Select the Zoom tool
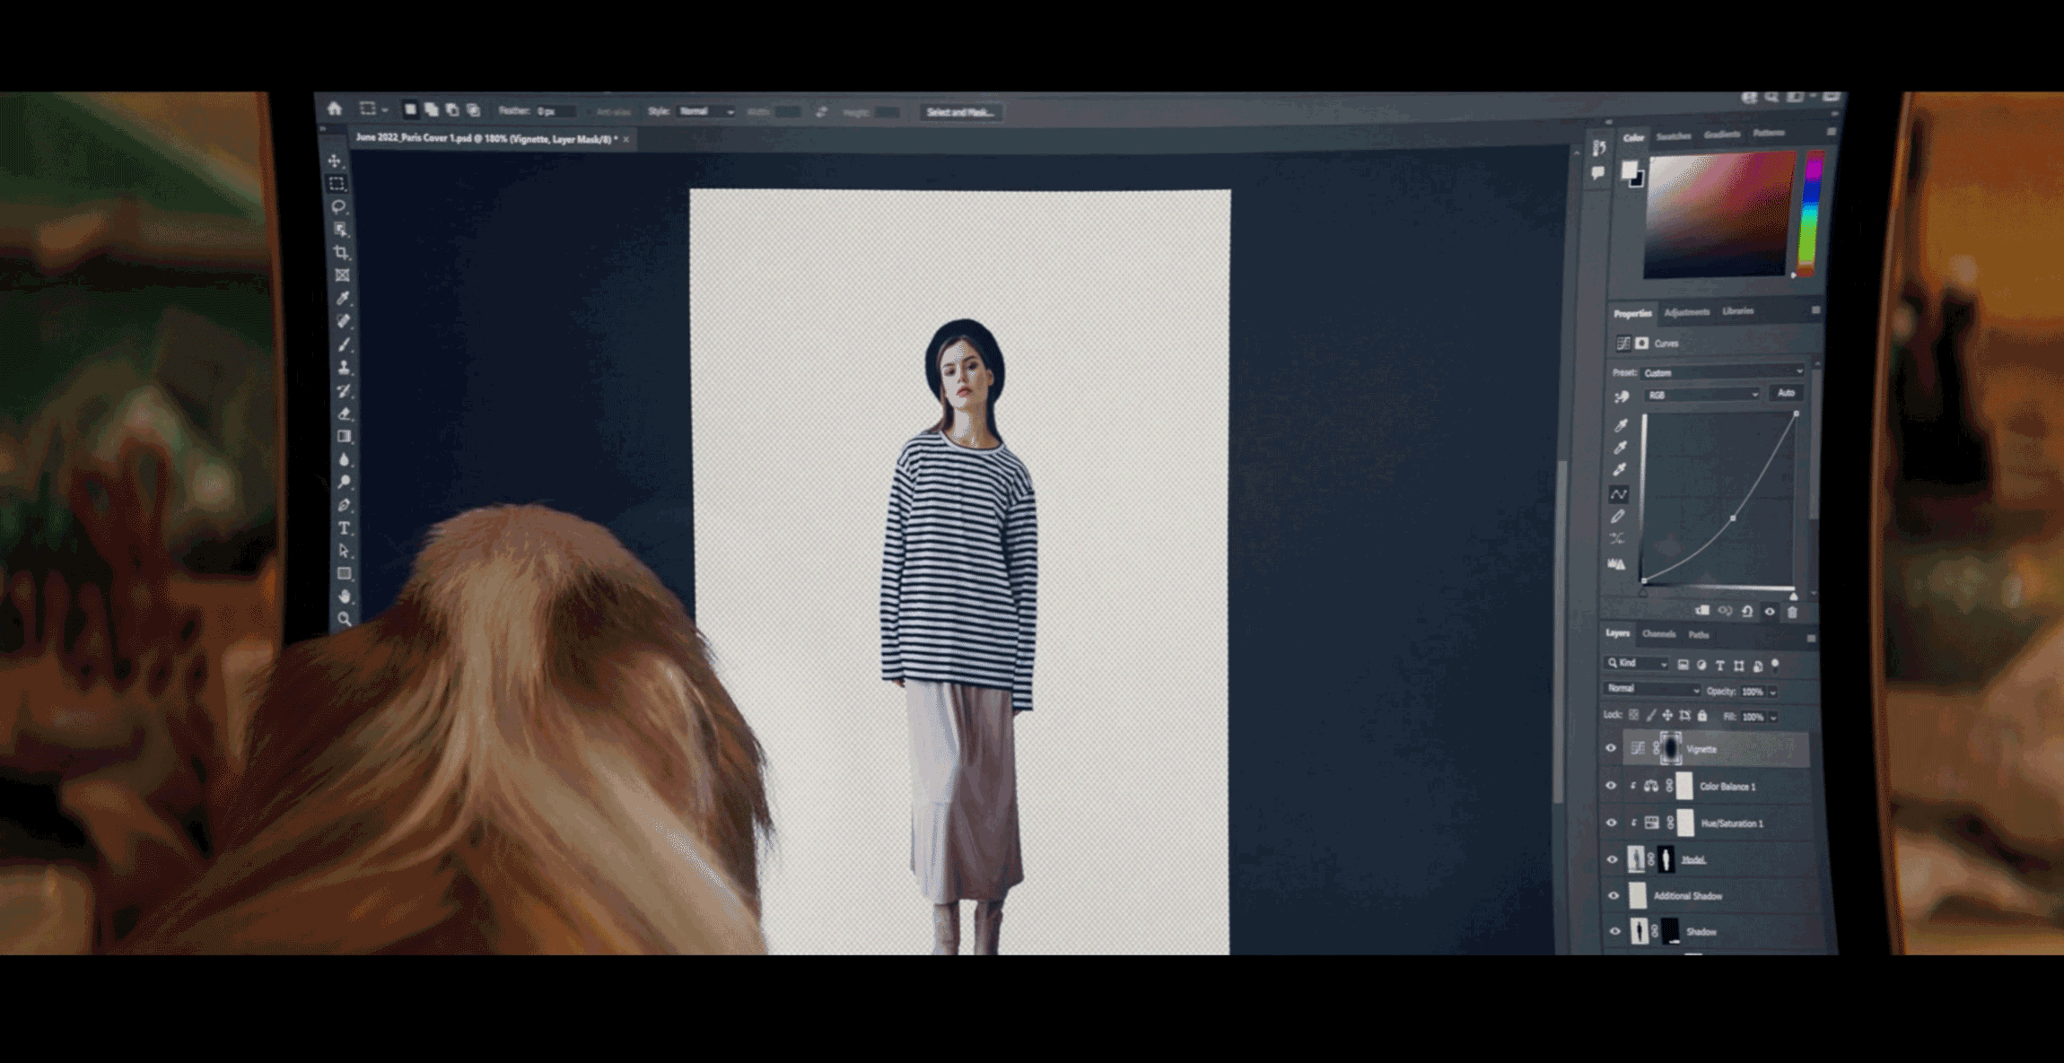2064x1063 pixels. coord(344,619)
